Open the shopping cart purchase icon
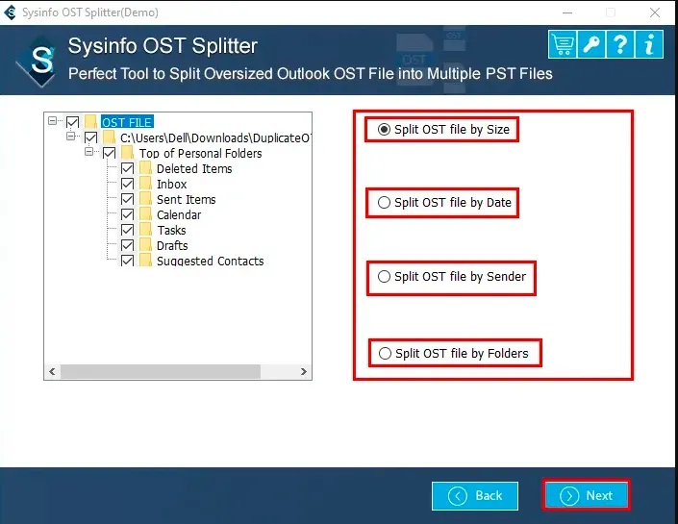 pos(563,44)
